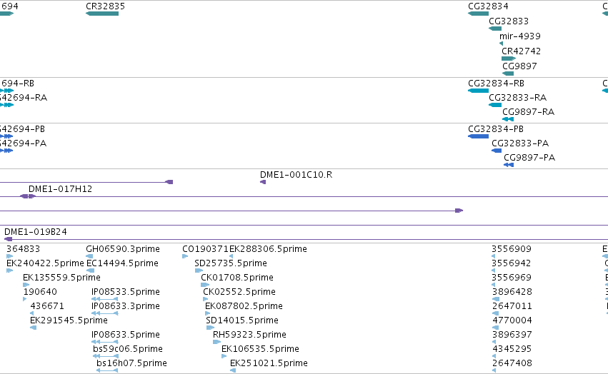Select feature 364833
This screenshot has height=374, width=608.
pos(23,249)
